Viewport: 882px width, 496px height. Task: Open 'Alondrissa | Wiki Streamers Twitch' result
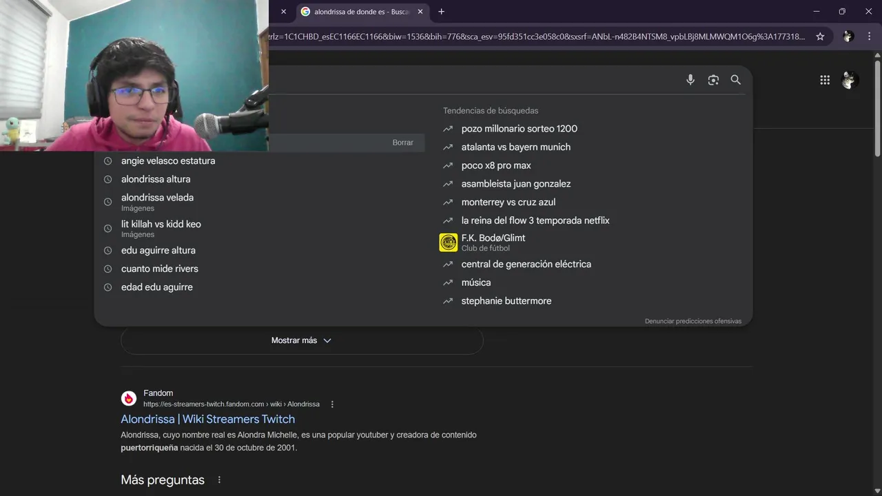208,419
